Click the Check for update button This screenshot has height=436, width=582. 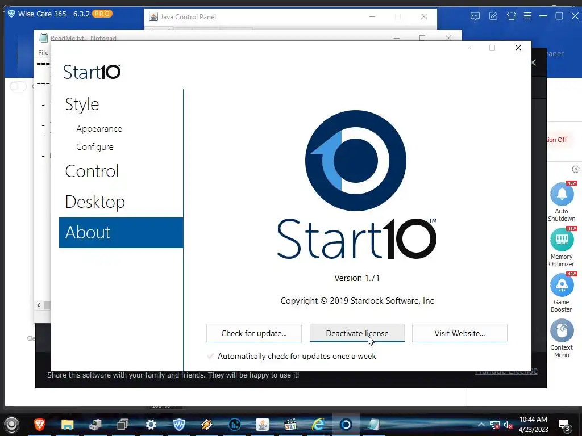254,333
